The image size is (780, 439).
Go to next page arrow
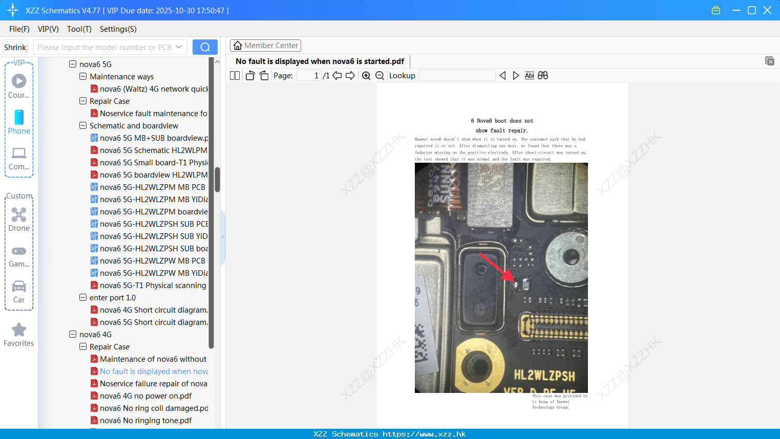350,76
